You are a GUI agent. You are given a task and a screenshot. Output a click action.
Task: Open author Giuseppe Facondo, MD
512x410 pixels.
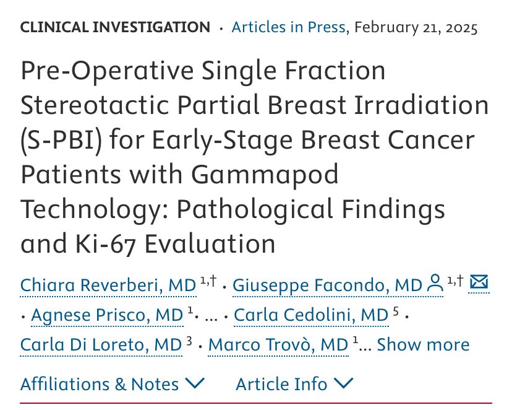click(327, 285)
